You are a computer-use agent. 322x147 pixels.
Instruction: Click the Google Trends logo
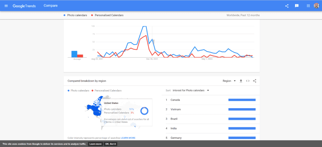[x=24, y=6]
